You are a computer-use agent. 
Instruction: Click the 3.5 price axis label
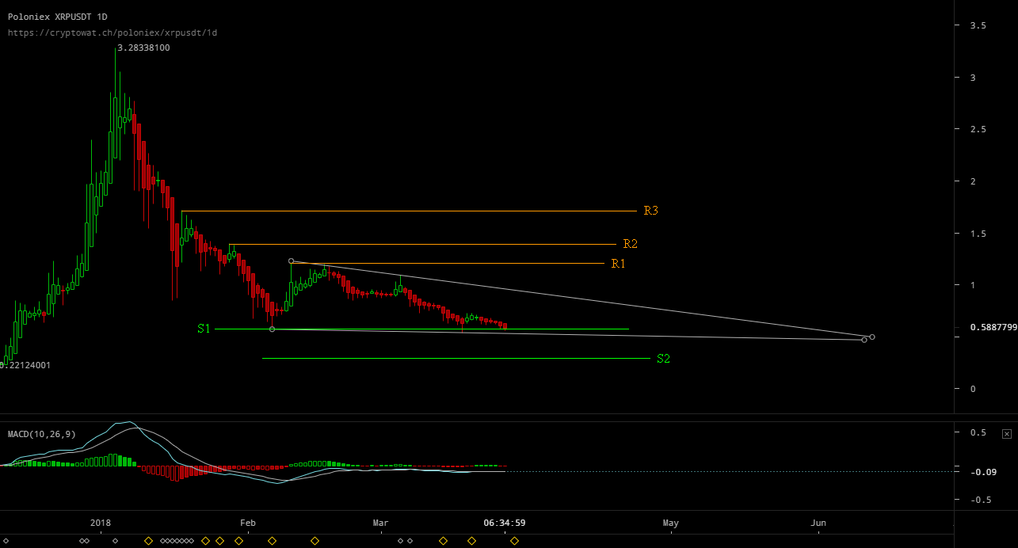click(978, 26)
